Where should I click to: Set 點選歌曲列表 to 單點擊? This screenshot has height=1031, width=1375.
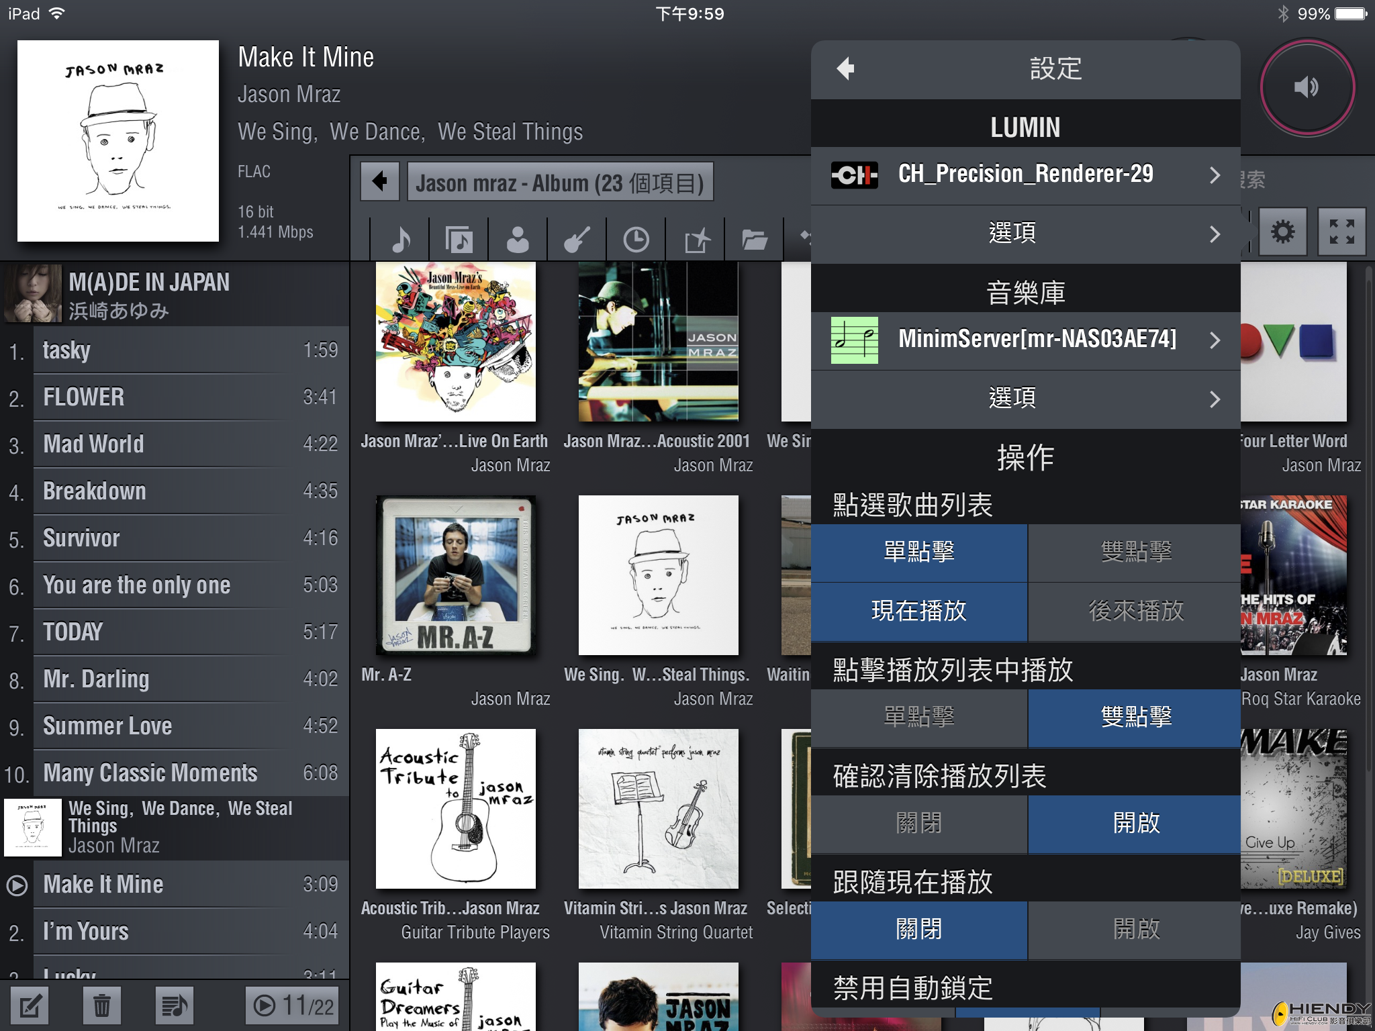[x=918, y=552]
